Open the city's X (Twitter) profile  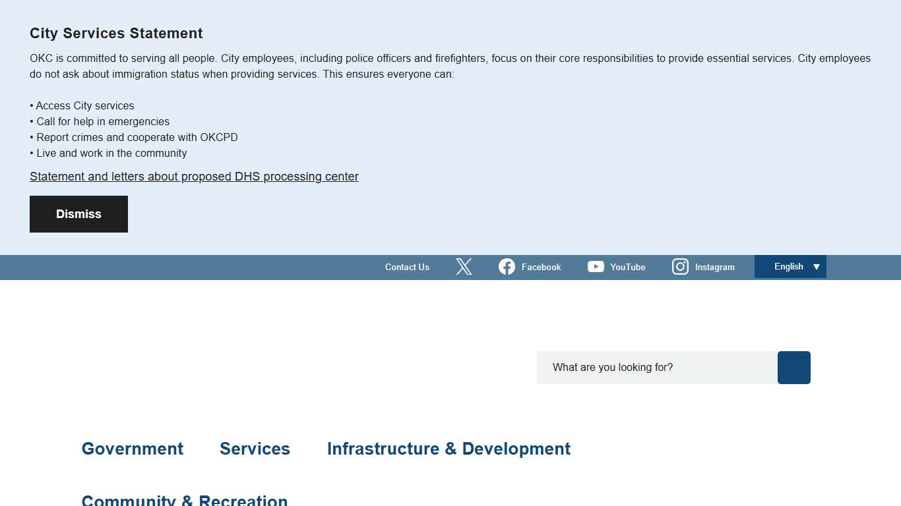tap(464, 266)
